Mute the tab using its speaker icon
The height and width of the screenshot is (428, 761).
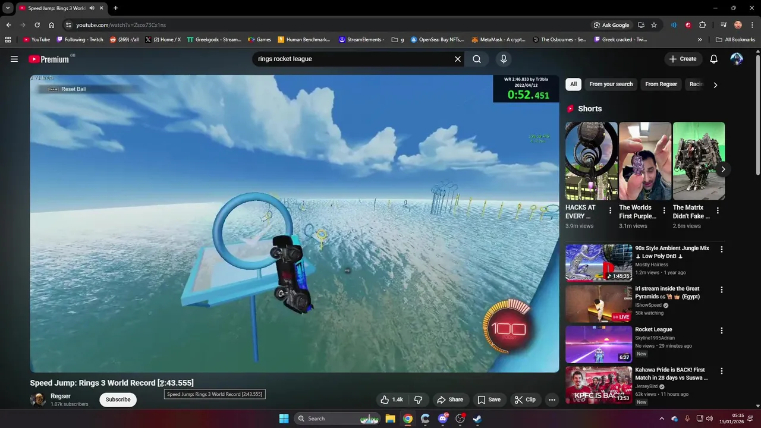(x=92, y=8)
